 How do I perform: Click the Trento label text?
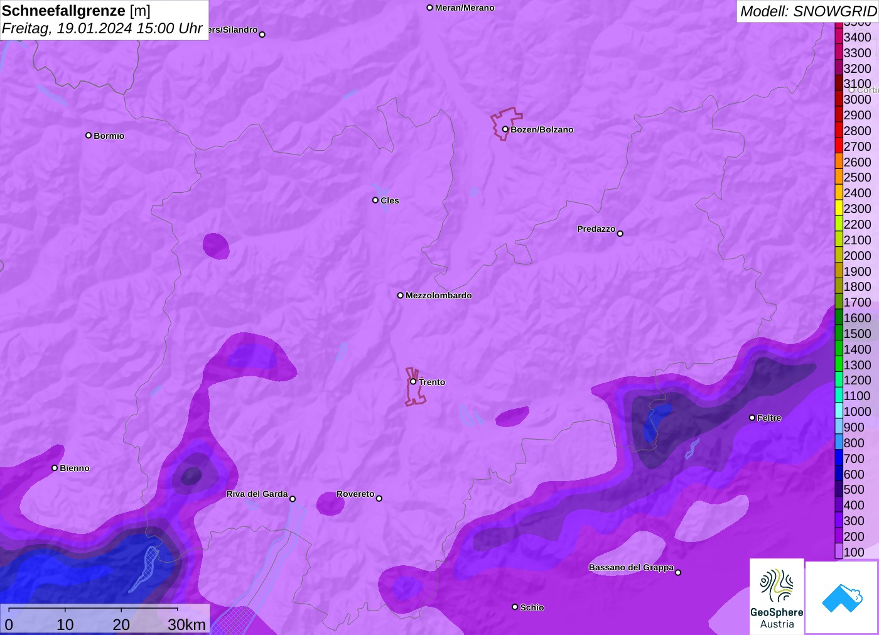click(432, 382)
